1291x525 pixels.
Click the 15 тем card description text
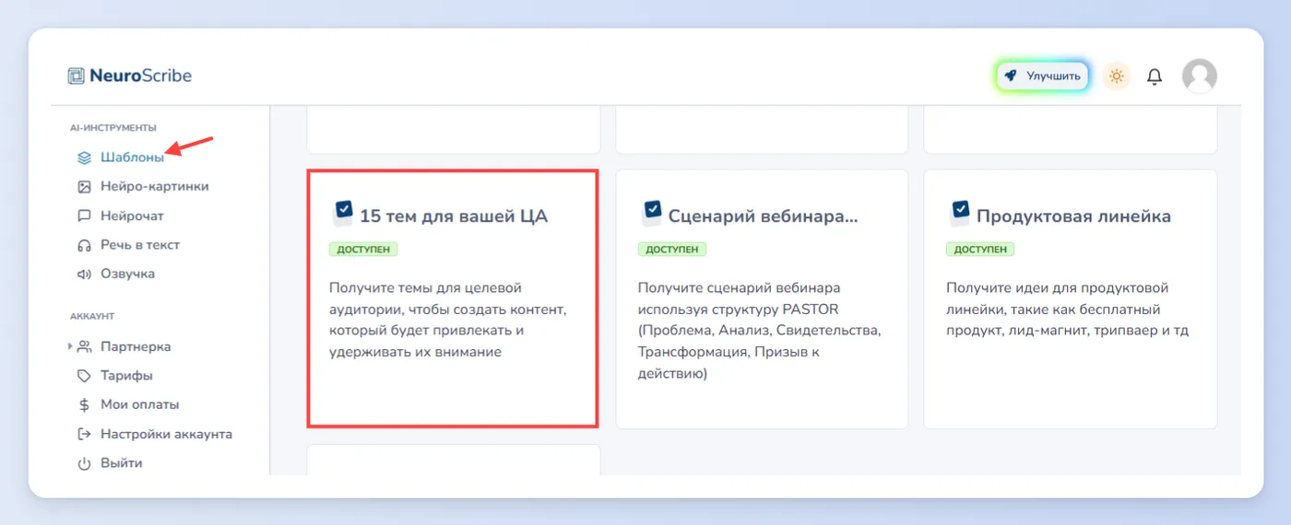point(448,320)
